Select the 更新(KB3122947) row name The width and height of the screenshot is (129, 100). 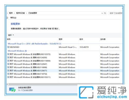point(28,64)
